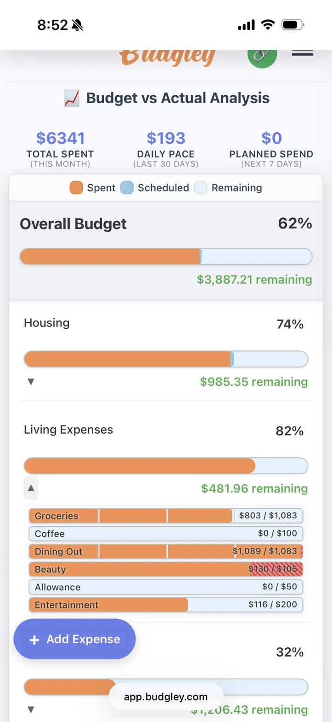Viewport: 332px width, 722px height.
Task: Tap the silent bell icon in status bar
Action: [x=77, y=25]
